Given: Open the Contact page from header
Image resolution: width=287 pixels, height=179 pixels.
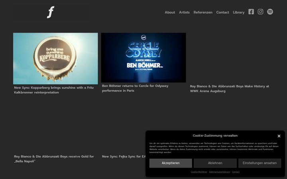Looking at the screenshot, I should (222, 12).
